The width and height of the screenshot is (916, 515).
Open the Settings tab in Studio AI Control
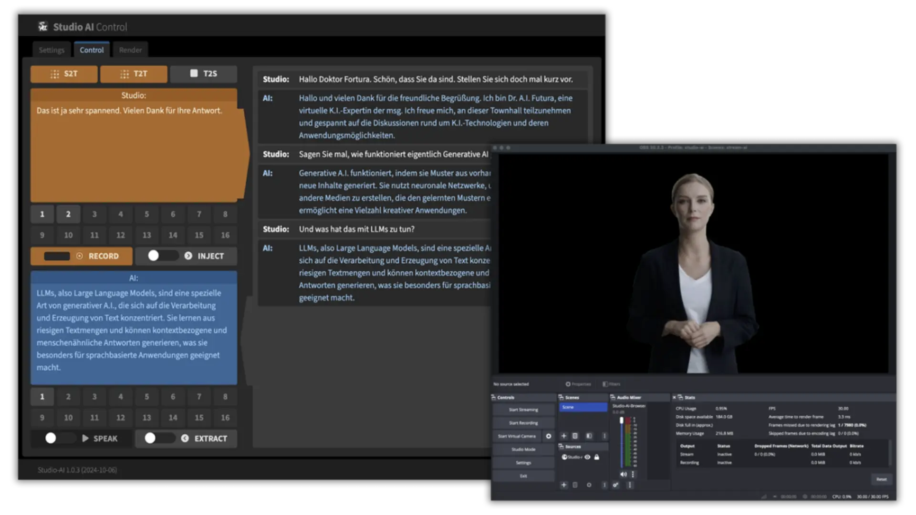click(x=51, y=50)
